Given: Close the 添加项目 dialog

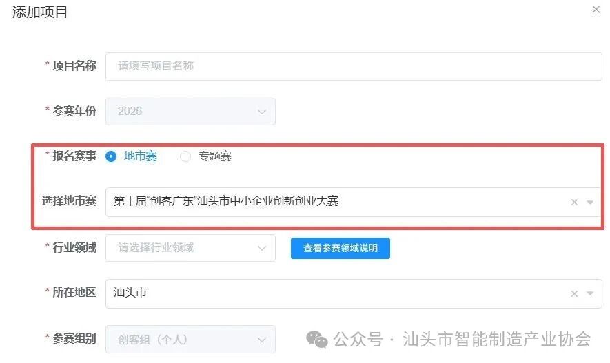Looking at the screenshot, I should coord(596,10).
